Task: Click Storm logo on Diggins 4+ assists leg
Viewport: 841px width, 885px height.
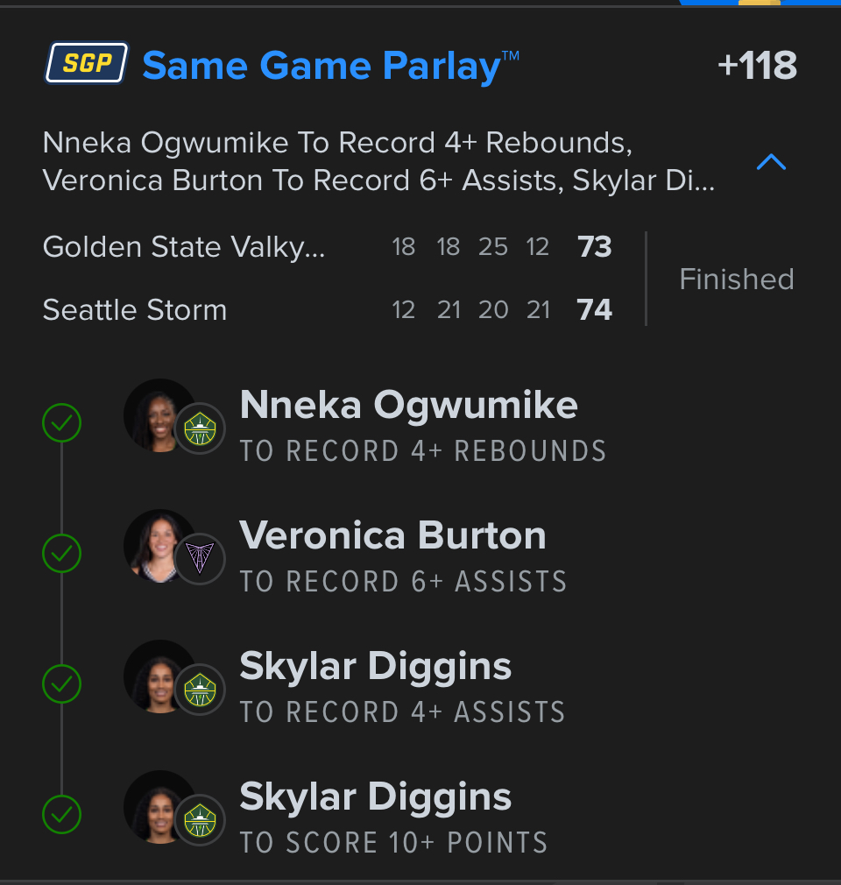Action: click(201, 690)
